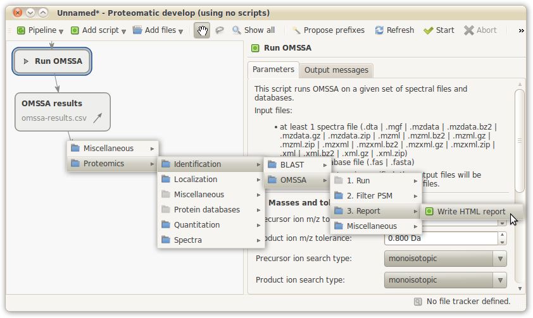Choose Write HTML report menu entry
The height and width of the screenshot is (318, 533).
[x=471, y=212]
